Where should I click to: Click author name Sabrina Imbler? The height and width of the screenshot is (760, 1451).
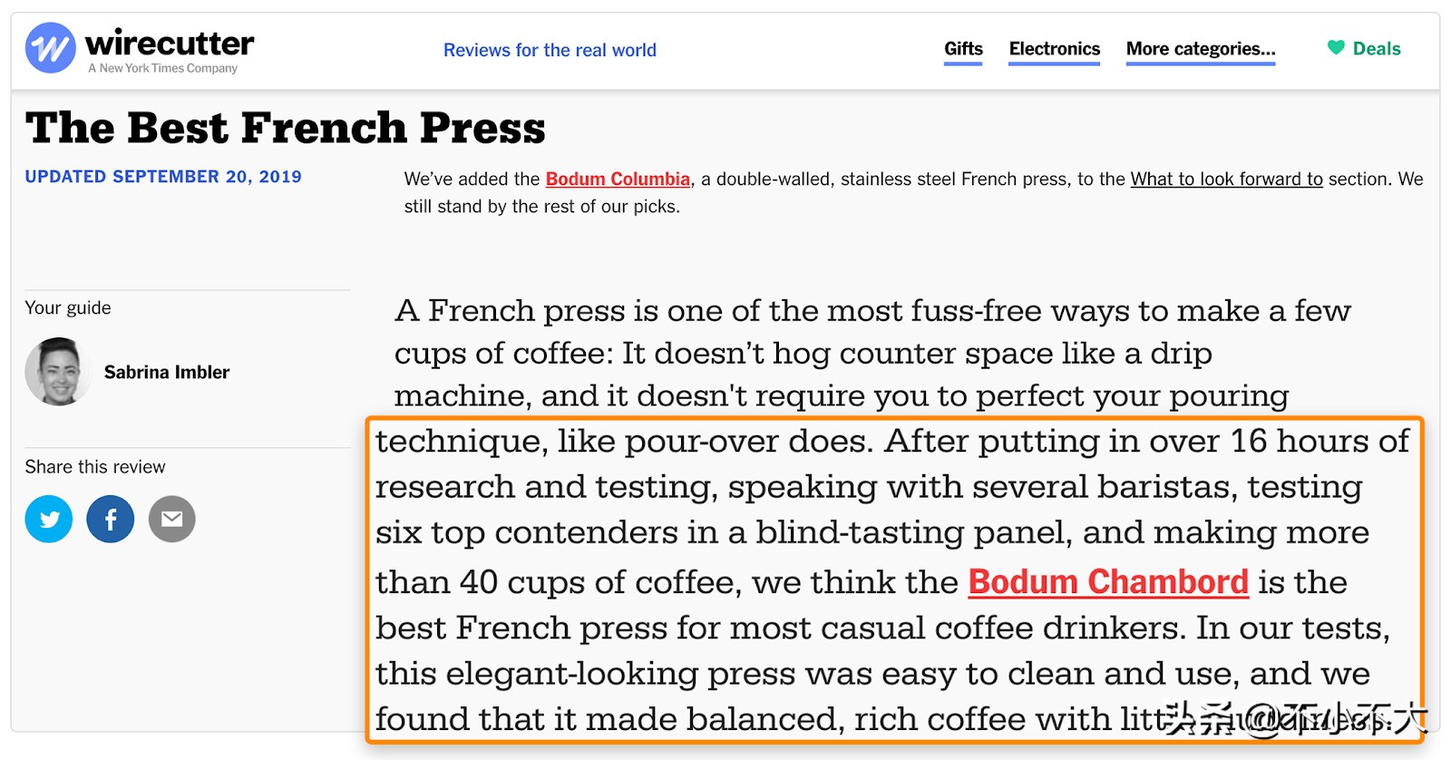click(167, 372)
